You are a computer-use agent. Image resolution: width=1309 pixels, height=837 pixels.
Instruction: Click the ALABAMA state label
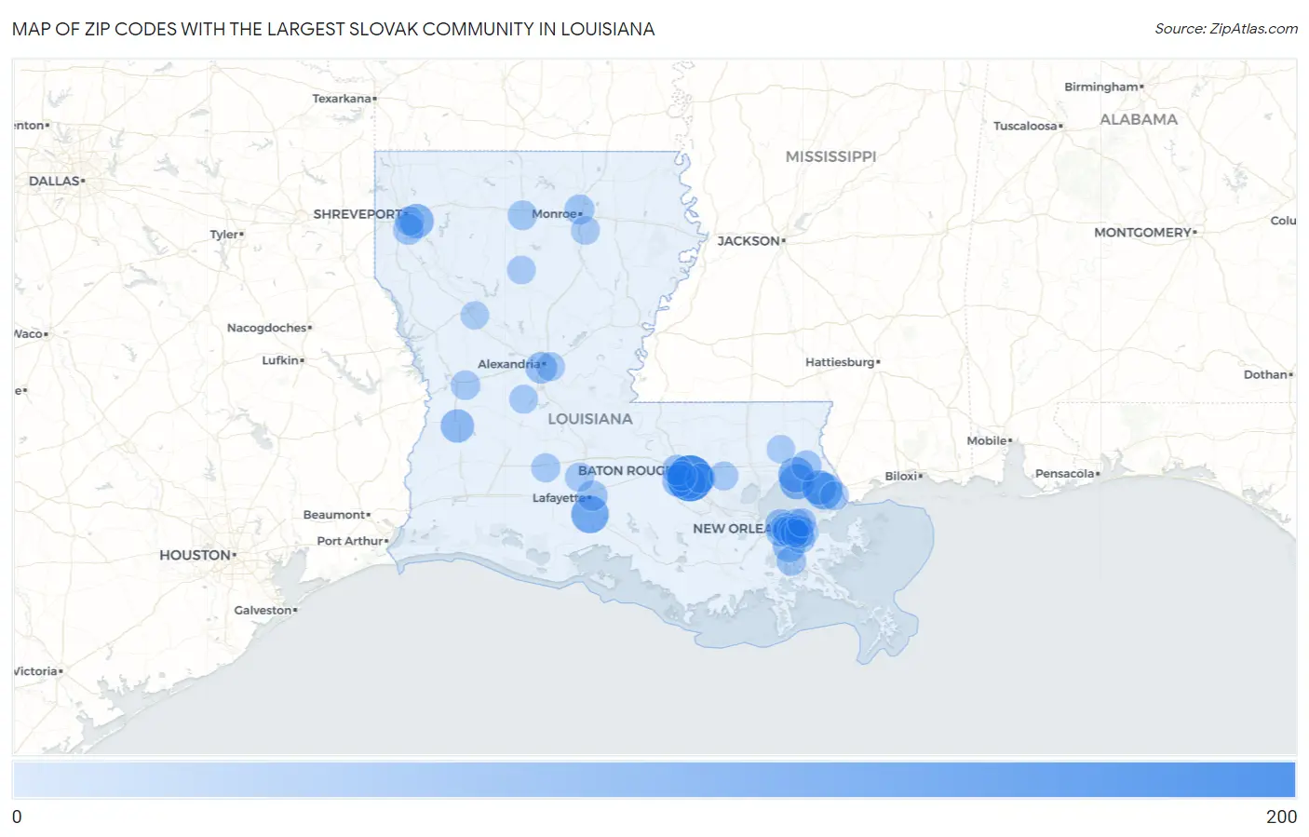pyautogui.click(x=1139, y=119)
